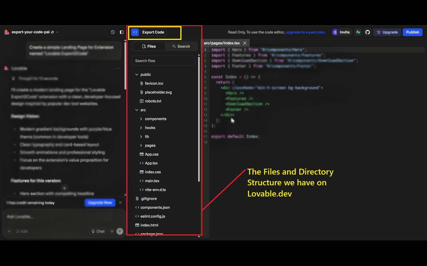
Task: Click the Export Code button
Action: coord(153,32)
